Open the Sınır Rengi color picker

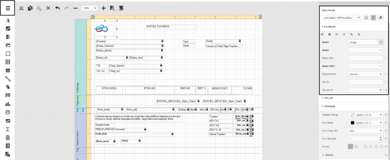pos(366,123)
